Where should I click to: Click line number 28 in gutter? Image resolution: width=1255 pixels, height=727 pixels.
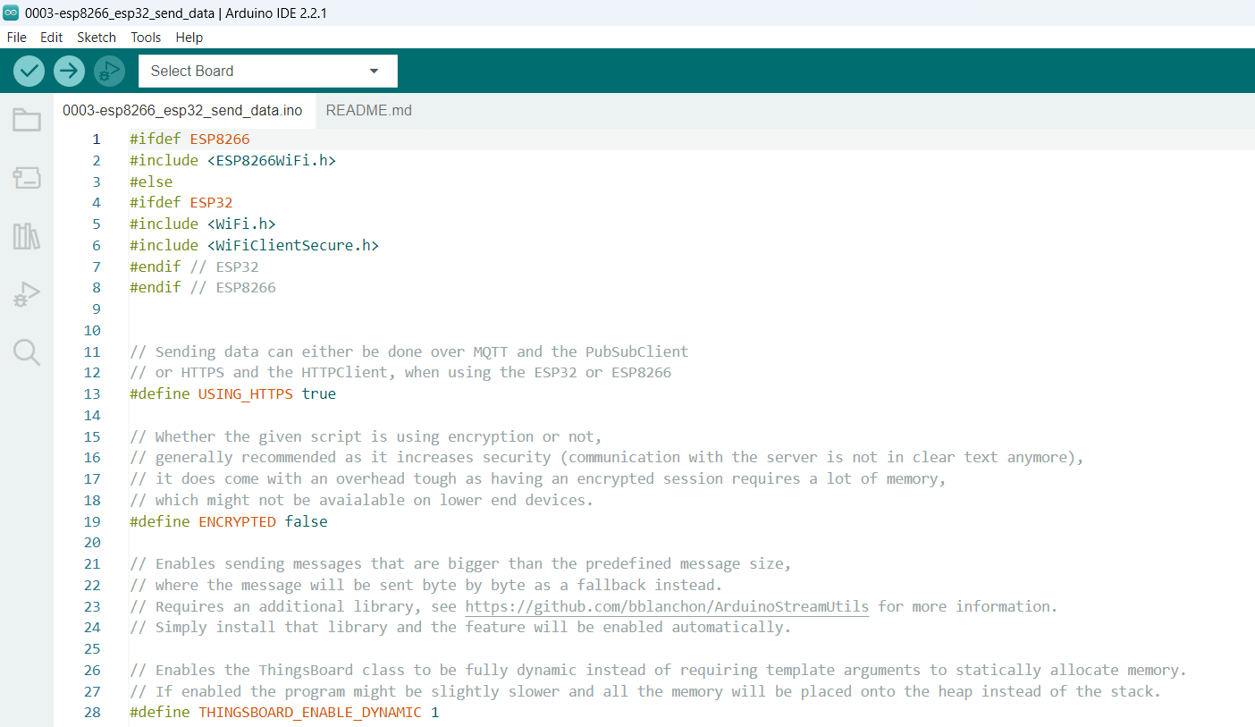(x=93, y=713)
